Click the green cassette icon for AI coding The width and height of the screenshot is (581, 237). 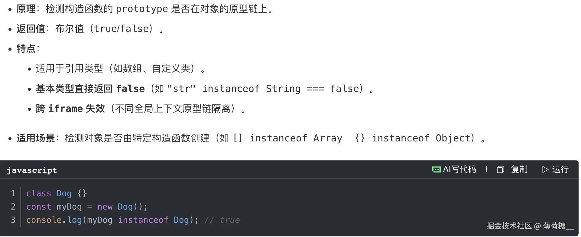tap(436, 169)
